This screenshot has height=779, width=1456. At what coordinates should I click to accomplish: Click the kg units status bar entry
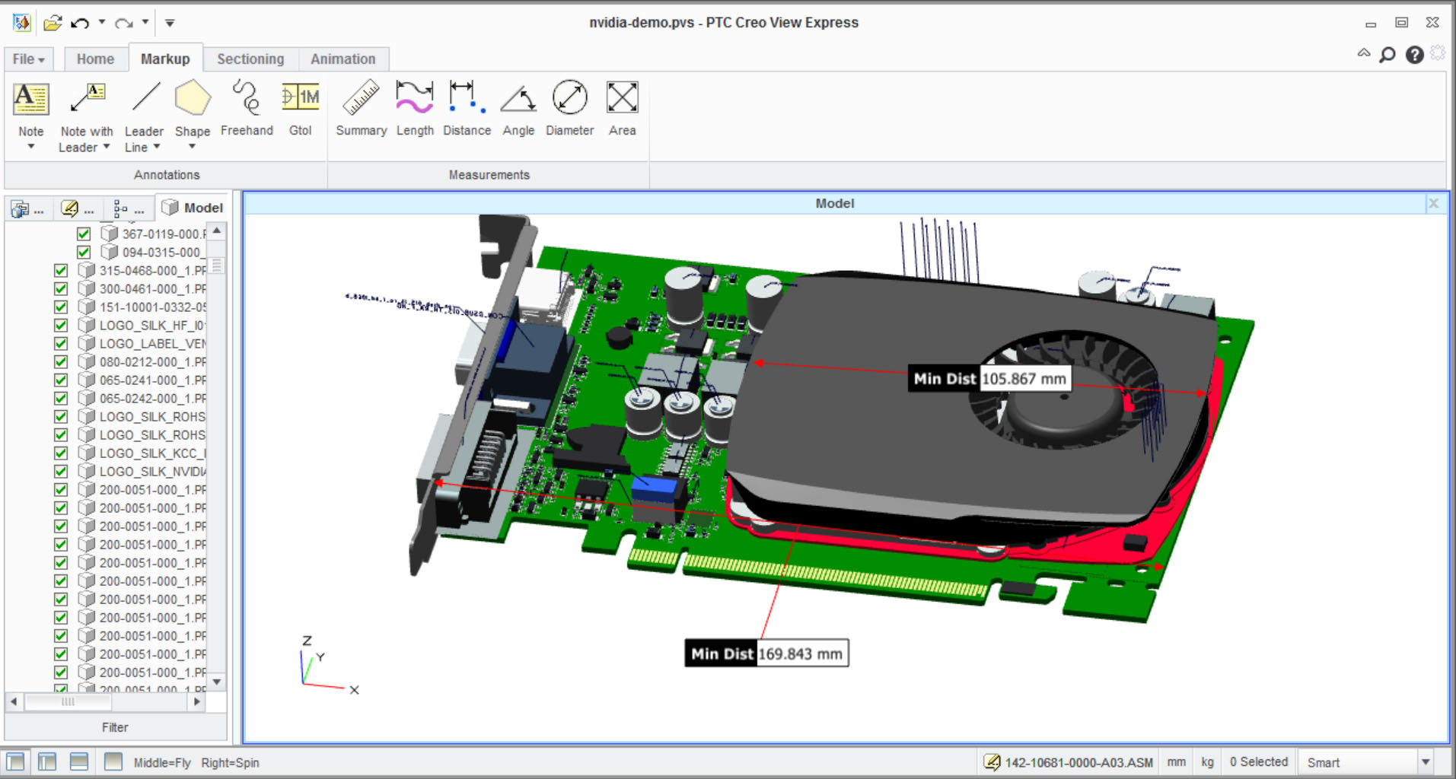(x=1207, y=762)
